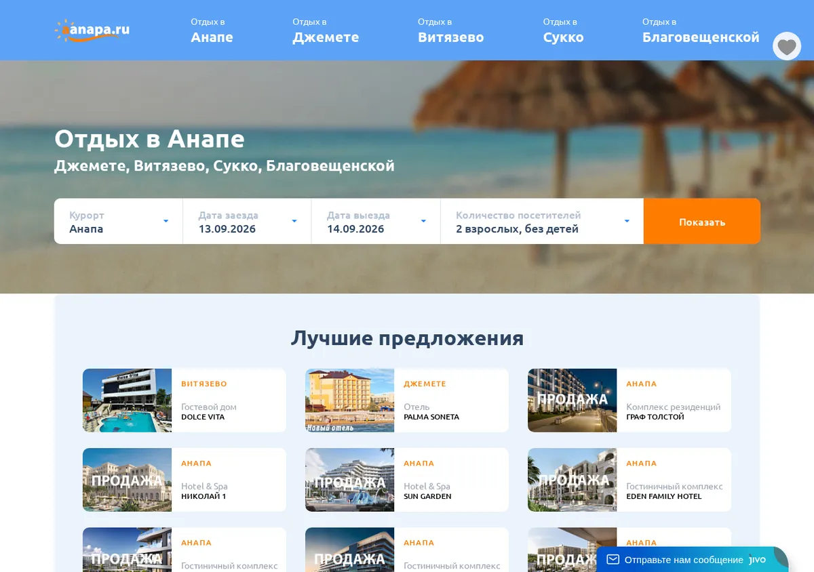Open the favorites heart icon
The width and height of the screenshot is (814, 572).
[x=787, y=46]
